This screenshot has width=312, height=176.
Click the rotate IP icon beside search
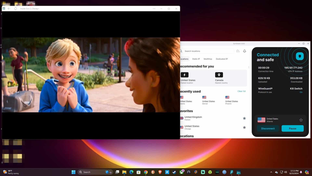238,51
